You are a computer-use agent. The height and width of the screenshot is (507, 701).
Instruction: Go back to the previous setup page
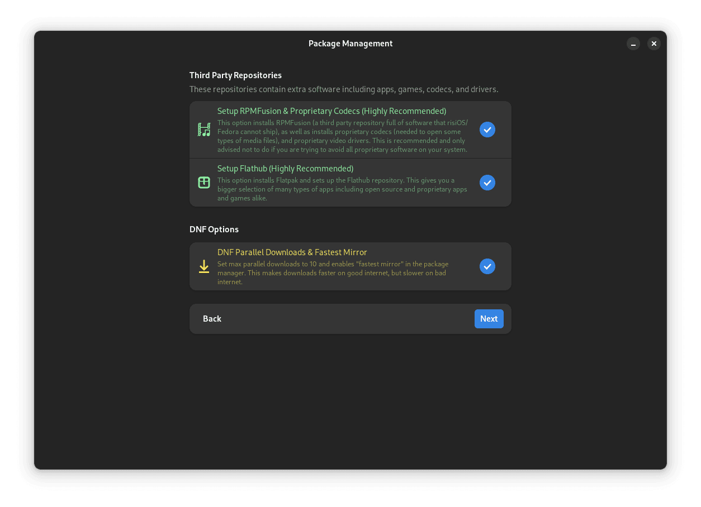click(x=212, y=319)
